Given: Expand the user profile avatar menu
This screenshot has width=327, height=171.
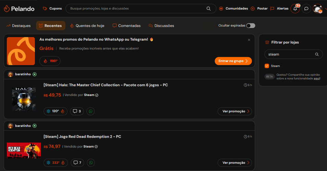Looking at the screenshot, I should 318,9.
